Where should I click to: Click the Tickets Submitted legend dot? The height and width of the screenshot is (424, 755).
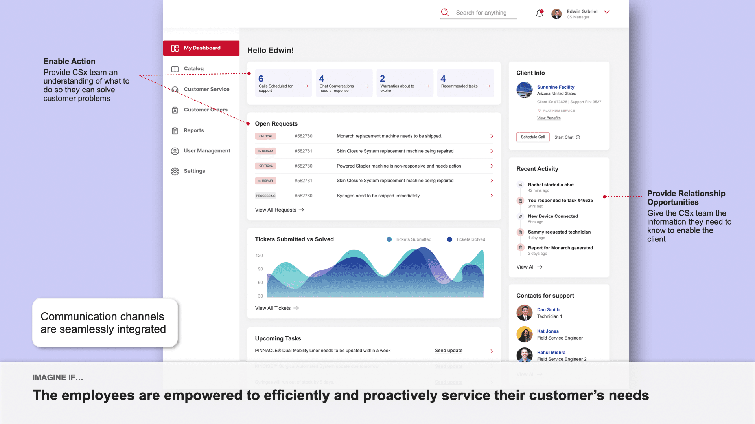coord(389,239)
